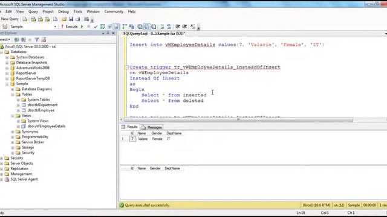
Task: Expand dbo.tblEmployee table node
Action: click(18, 110)
